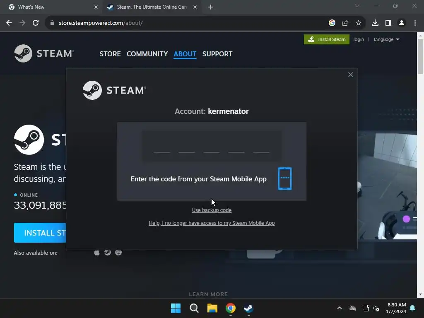The width and height of the screenshot is (424, 318).
Task: Open the Chrome three-dot menu
Action: click(x=415, y=23)
